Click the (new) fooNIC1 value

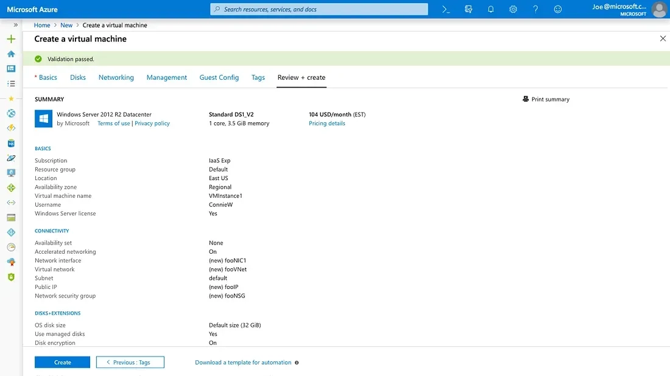point(228,260)
